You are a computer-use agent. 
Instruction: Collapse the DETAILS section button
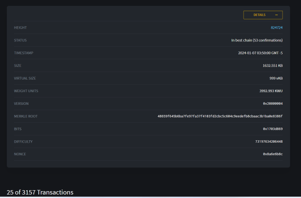262,15
